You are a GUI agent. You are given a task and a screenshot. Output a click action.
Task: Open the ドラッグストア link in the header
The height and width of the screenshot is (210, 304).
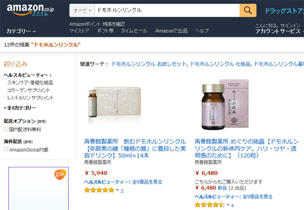click(284, 11)
